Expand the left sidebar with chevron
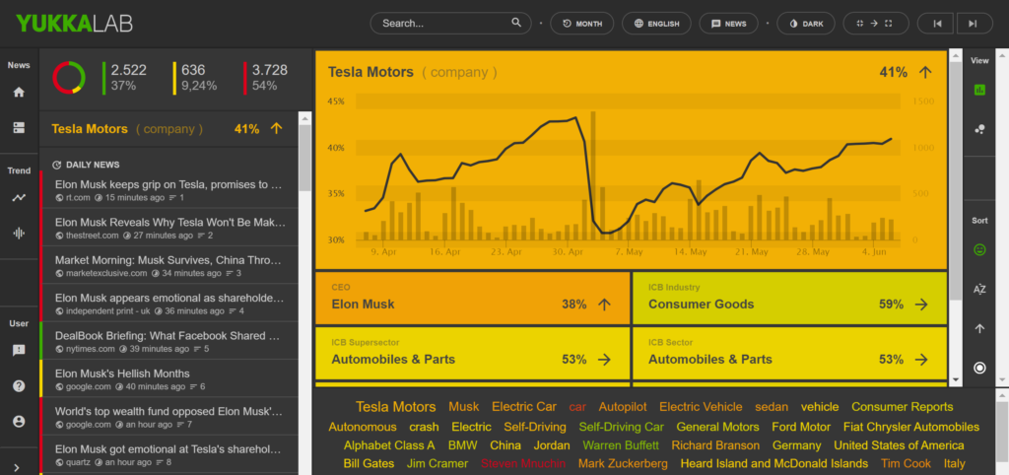The height and width of the screenshot is (475, 1009). point(17,468)
